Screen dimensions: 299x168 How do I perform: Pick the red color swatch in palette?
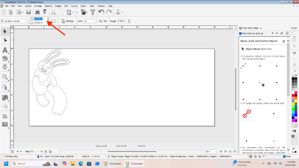click(x=293, y=96)
